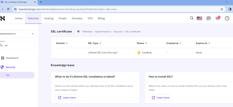The height and width of the screenshot is (107, 233).
Task: Open the Hosting menu tab
Action: [x=49, y=18]
